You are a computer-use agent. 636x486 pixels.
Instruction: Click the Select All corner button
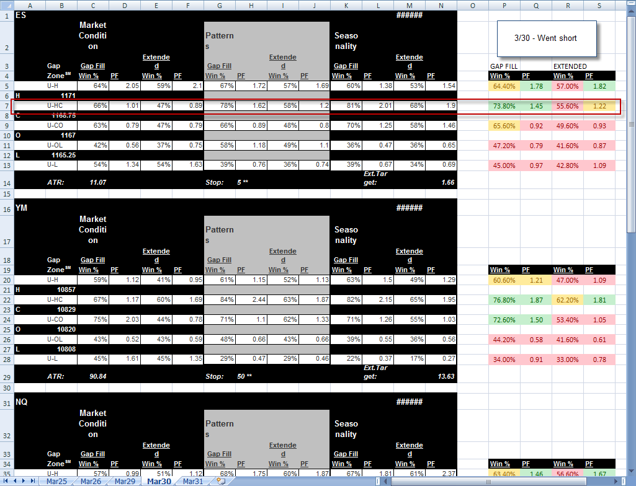pyautogui.click(x=7, y=6)
